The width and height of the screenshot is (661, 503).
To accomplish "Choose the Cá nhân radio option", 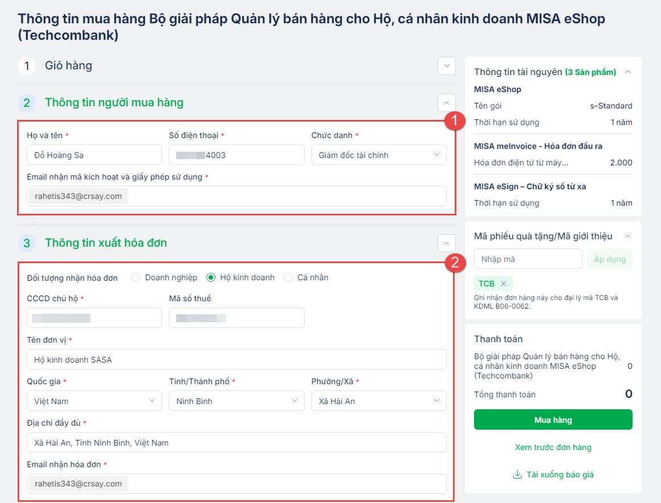I will [288, 277].
